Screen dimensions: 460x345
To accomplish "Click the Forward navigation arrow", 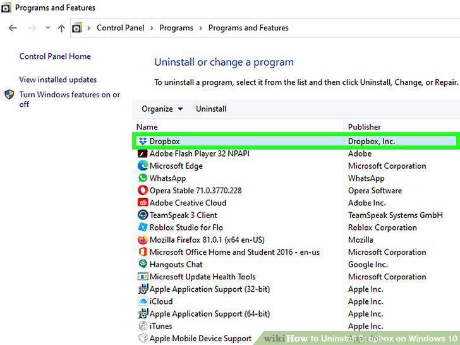I will [x=32, y=28].
